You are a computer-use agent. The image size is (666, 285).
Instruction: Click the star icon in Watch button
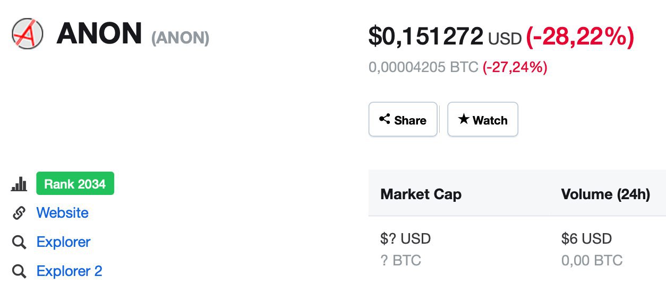[464, 119]
